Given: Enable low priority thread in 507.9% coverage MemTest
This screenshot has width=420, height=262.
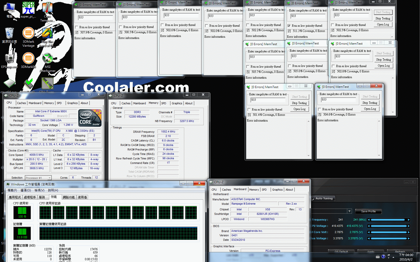Looking at the screenshot, I should click(x=77, y=27).
